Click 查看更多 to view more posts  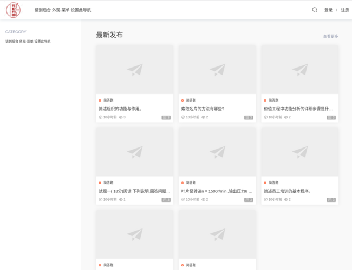click(x=330, y=36)
